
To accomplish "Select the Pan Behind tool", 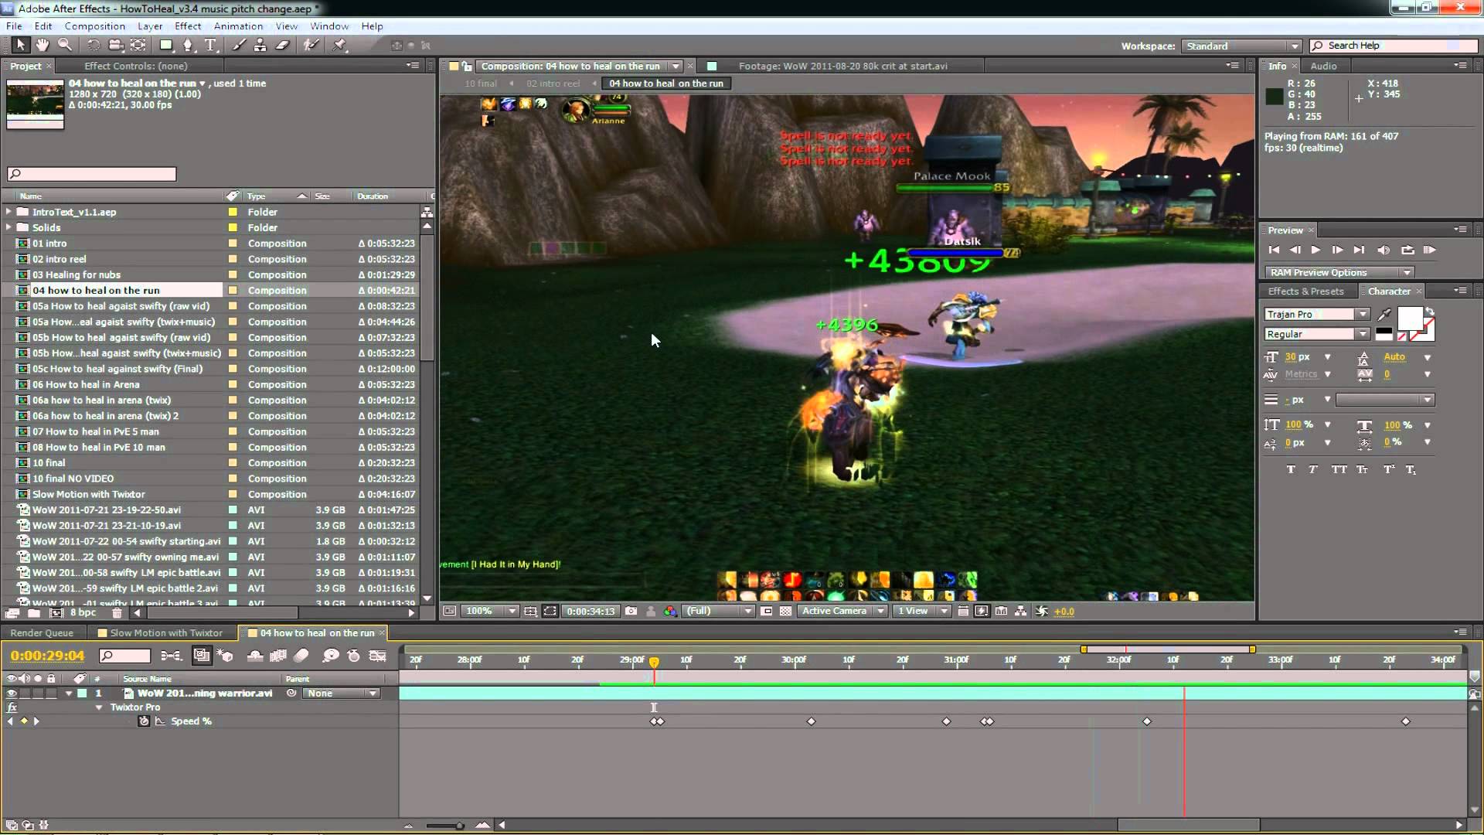I will (138, 46).
